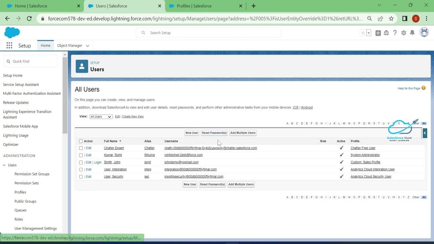
Task: Click the Quick Find input
Action: click(31, 61)
